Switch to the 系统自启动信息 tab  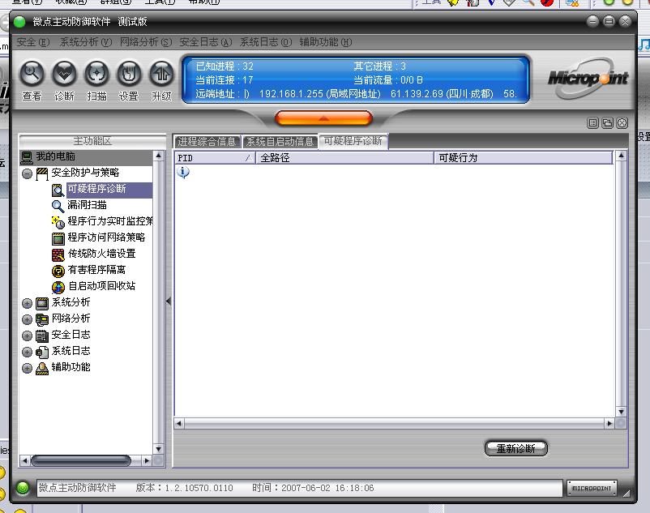tap(280, 142)
